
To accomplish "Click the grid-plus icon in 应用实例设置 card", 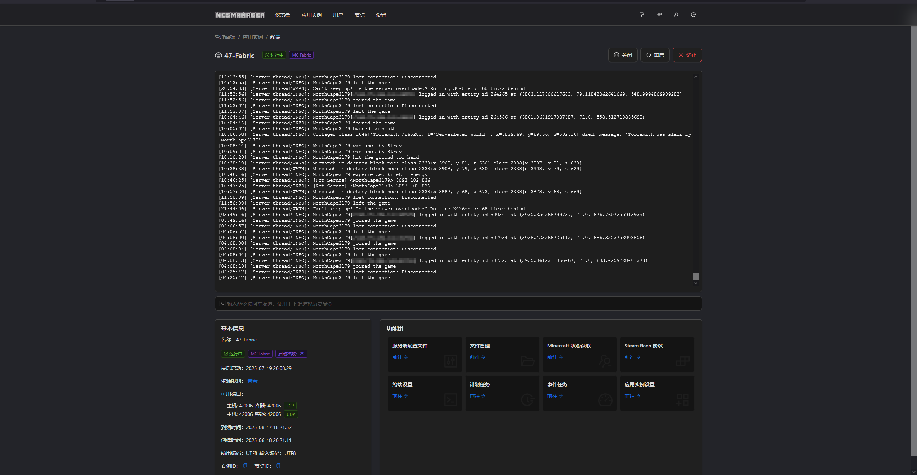I will [x=682, y=399].
